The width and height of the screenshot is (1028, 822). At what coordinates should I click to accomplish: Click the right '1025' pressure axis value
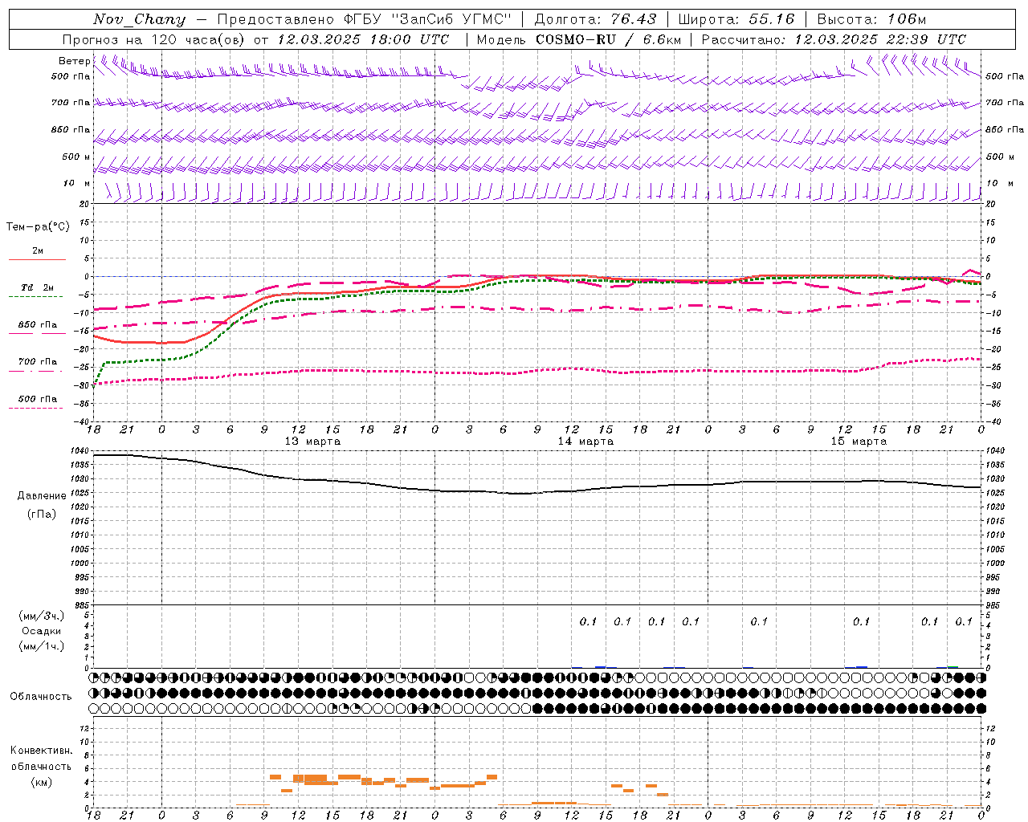point(995,493)
